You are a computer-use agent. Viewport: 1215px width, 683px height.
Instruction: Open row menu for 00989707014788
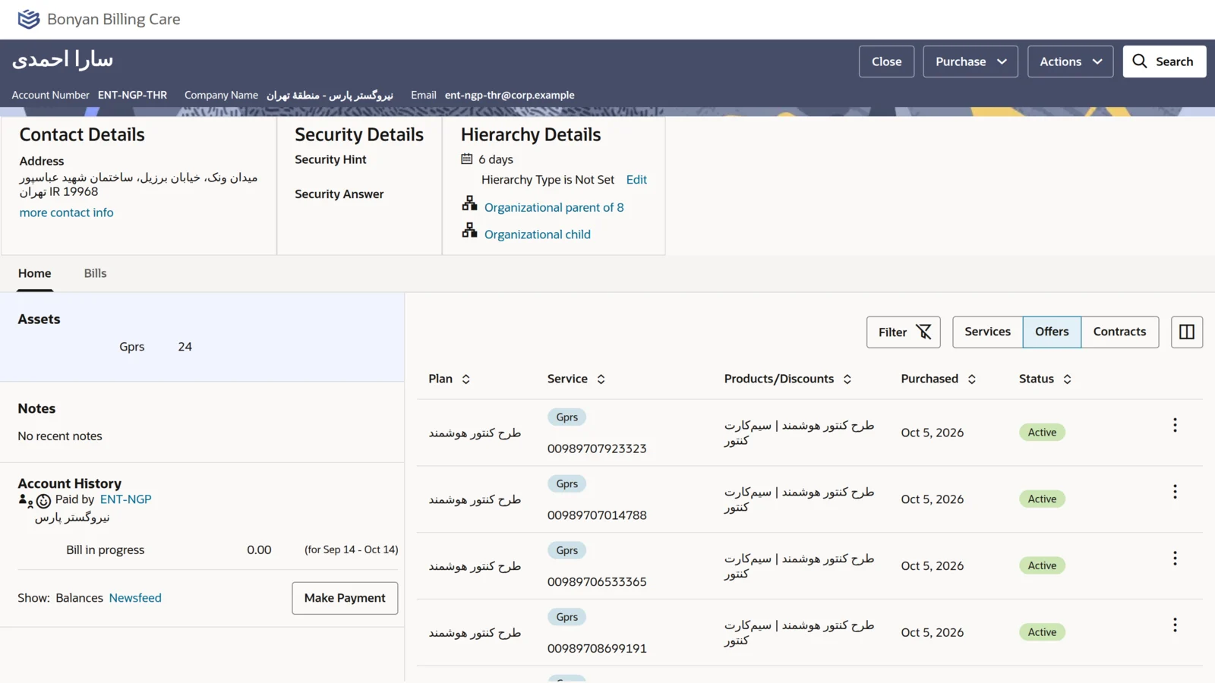click(x=1175, y=492)
